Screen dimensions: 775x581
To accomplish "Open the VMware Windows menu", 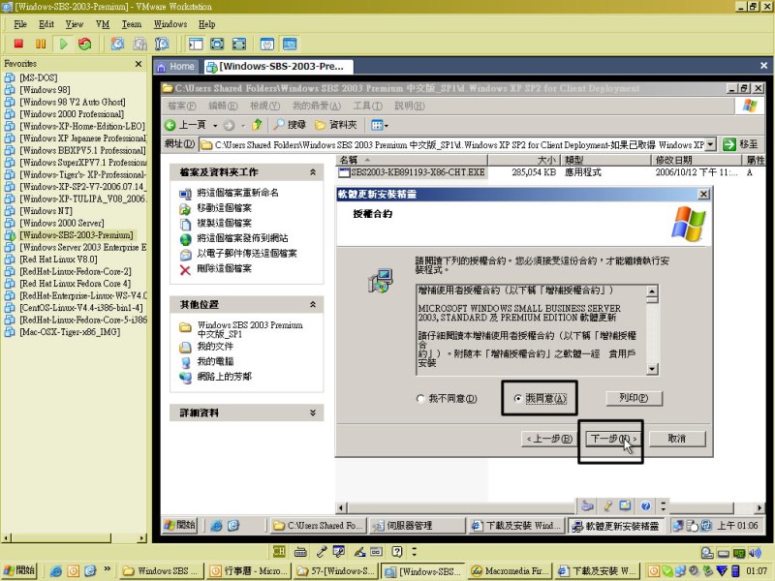I will [x=170, y=24].
